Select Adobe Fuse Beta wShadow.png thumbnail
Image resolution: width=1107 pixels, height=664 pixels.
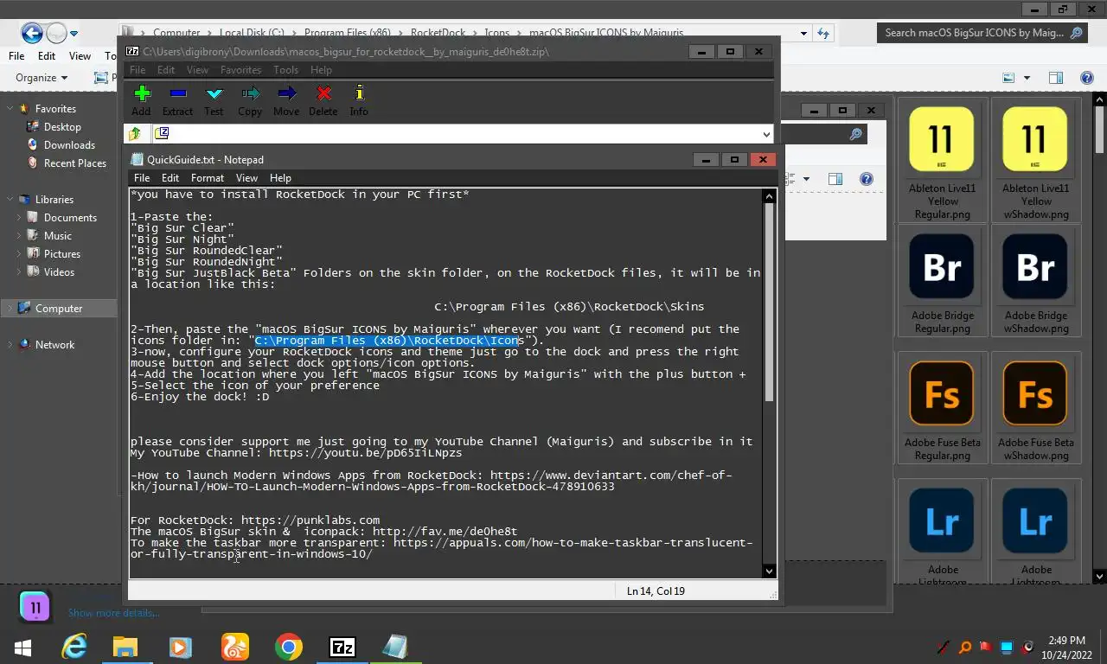pyautogui.click(x=1036, y=409)
